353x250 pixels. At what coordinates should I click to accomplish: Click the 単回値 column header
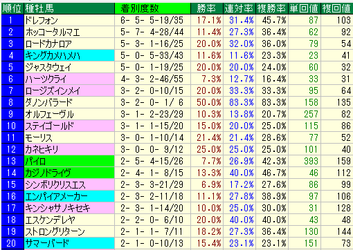305,8
